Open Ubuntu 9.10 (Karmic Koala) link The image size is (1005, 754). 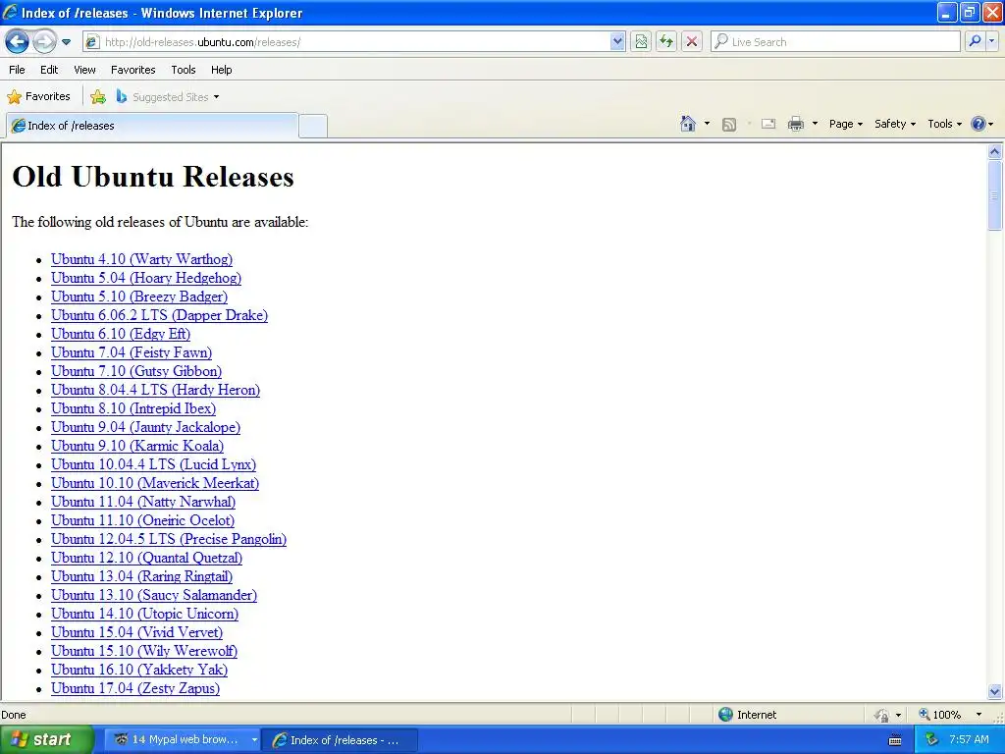(137, 446)
